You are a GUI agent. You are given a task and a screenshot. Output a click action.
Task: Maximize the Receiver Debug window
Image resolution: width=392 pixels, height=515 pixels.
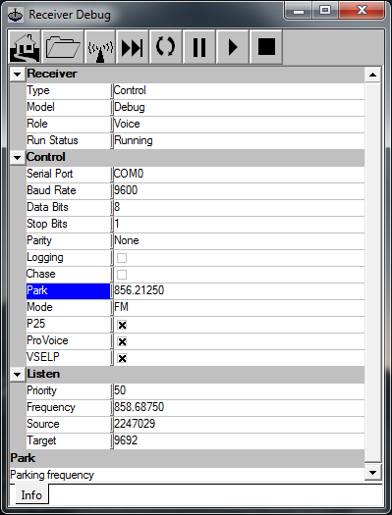click(325, 11)
